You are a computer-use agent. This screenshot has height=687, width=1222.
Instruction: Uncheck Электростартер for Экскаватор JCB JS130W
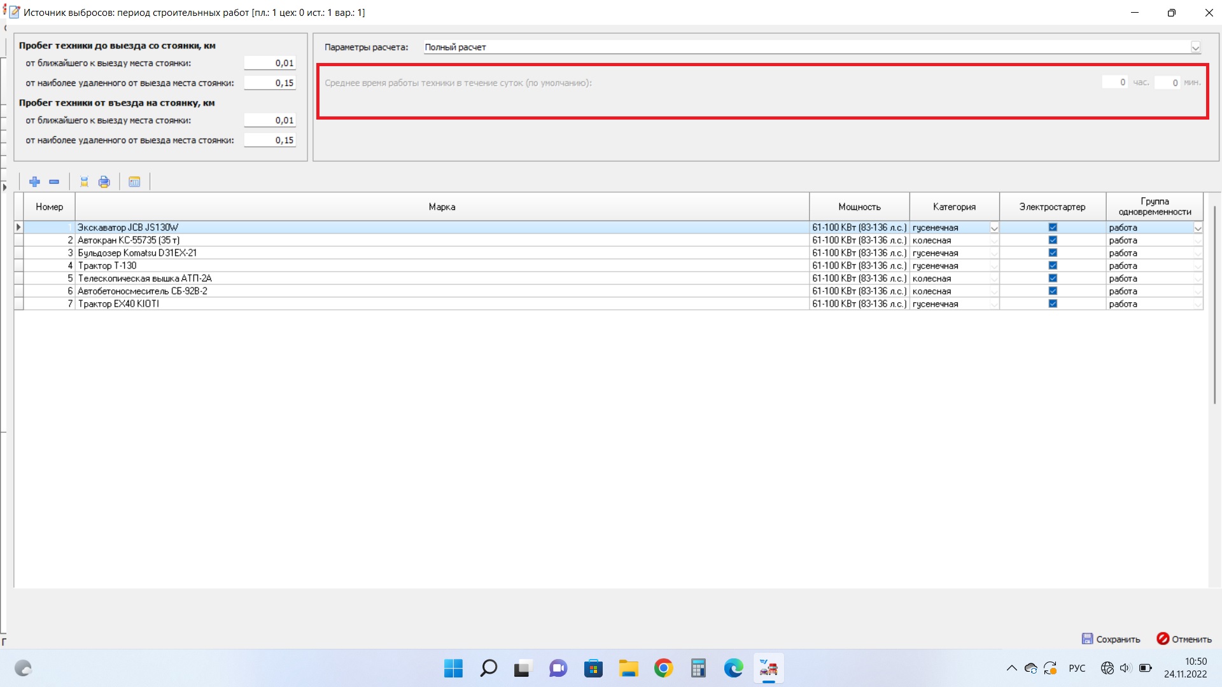1052,227
